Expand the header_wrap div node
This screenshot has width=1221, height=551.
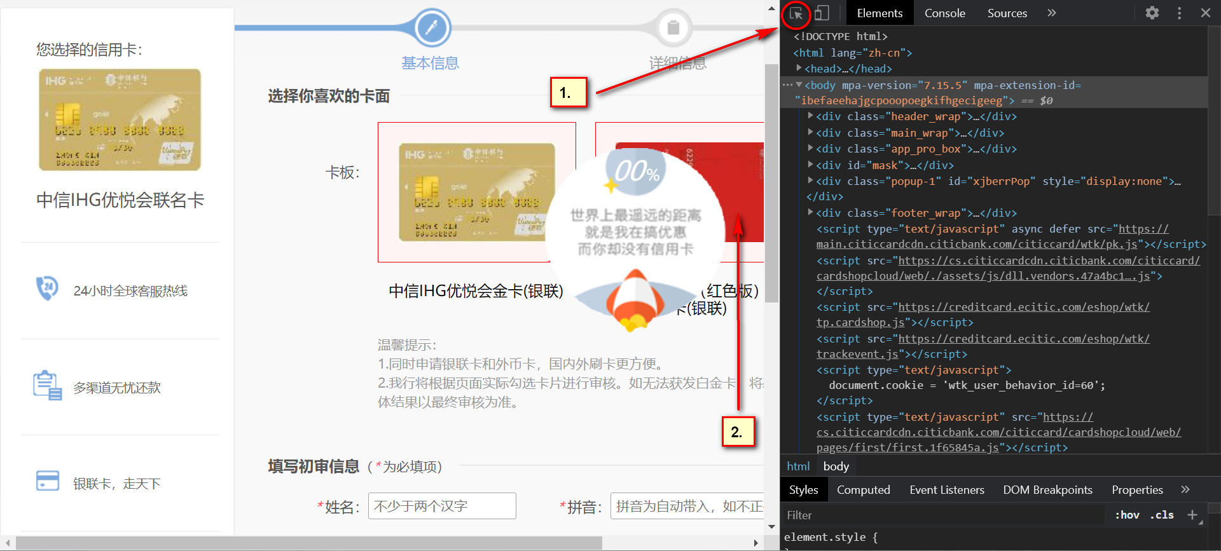coord(810,116)
